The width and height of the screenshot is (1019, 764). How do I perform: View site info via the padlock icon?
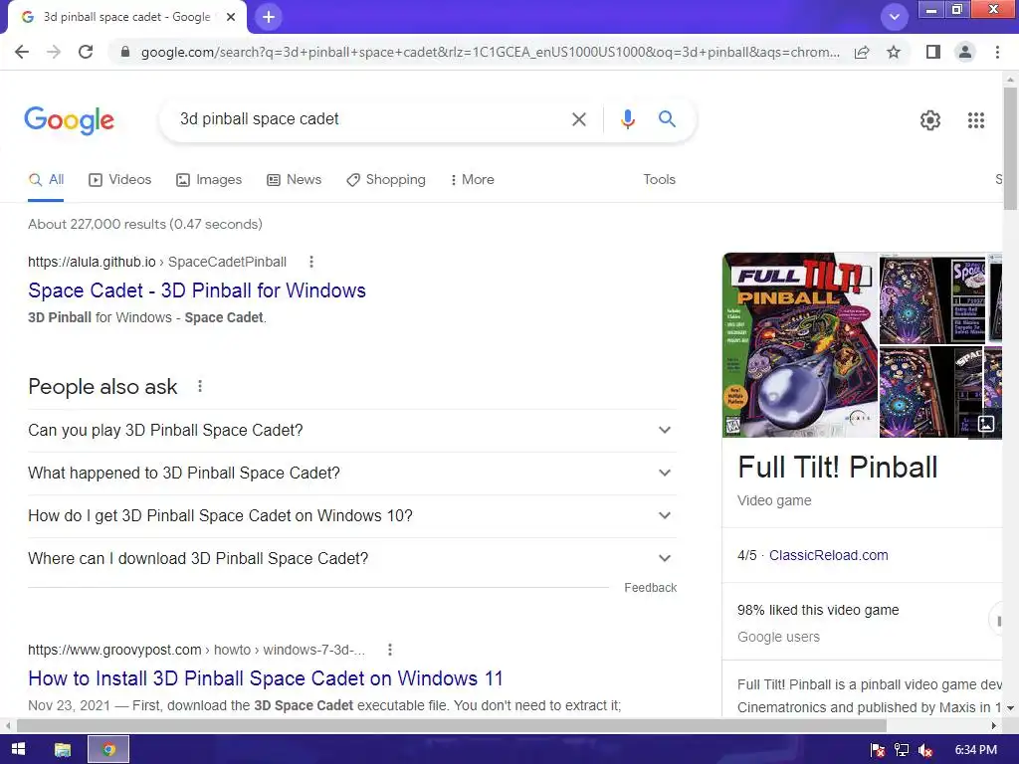click(125, 52)
